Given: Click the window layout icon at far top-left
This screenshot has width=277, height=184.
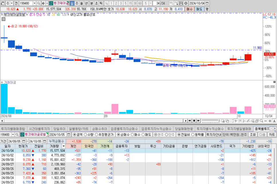Looking at the screenshot, I should point(3,3).
